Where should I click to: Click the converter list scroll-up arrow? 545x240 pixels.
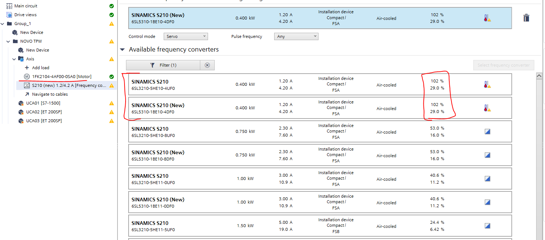pyautogui.click(x=539, y=75)
